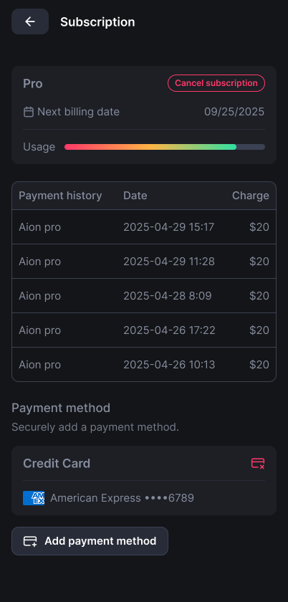Open the 2025-04-29 11:28 payment row
Viewport: 288px width, 602px height.
pyautogui.click(x=144, y=262)
